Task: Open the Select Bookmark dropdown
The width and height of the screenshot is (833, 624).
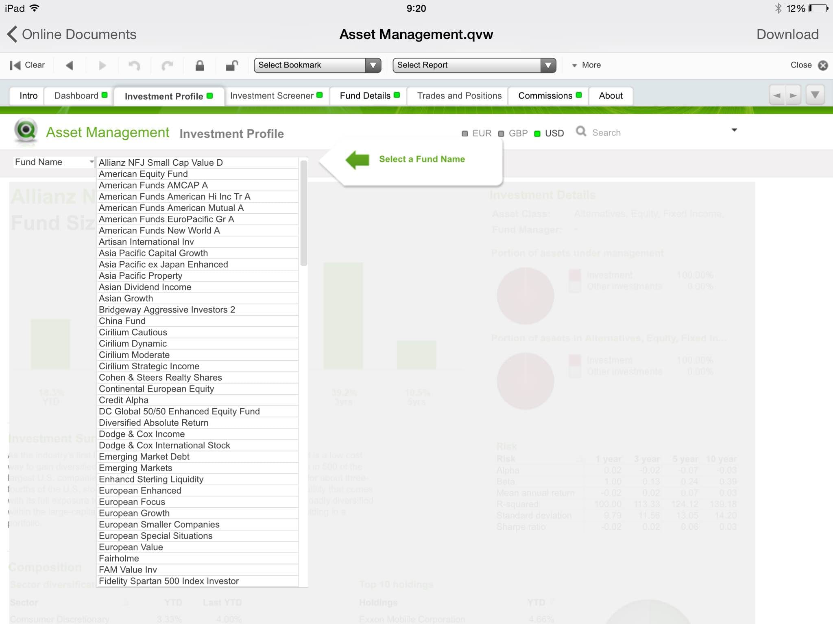Action: coord(317,65)
